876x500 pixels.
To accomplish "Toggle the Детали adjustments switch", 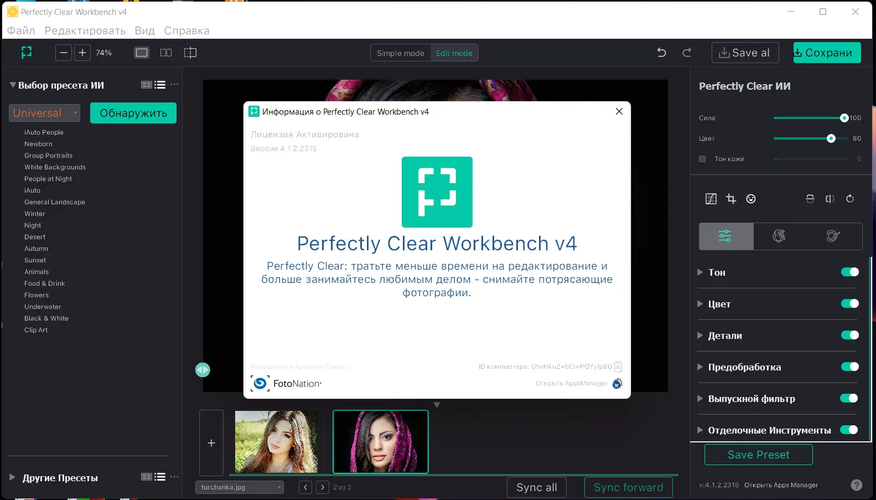I will [x=850, y=335].
